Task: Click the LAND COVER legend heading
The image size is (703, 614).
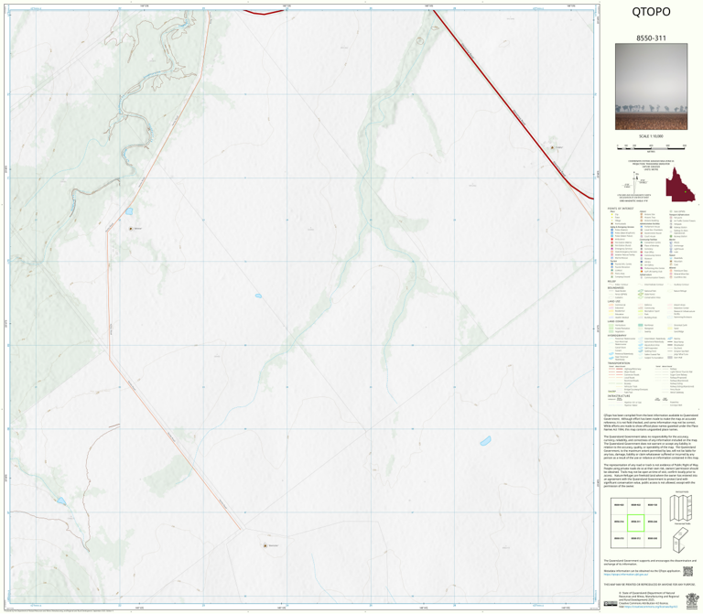Action: [615, 321]
